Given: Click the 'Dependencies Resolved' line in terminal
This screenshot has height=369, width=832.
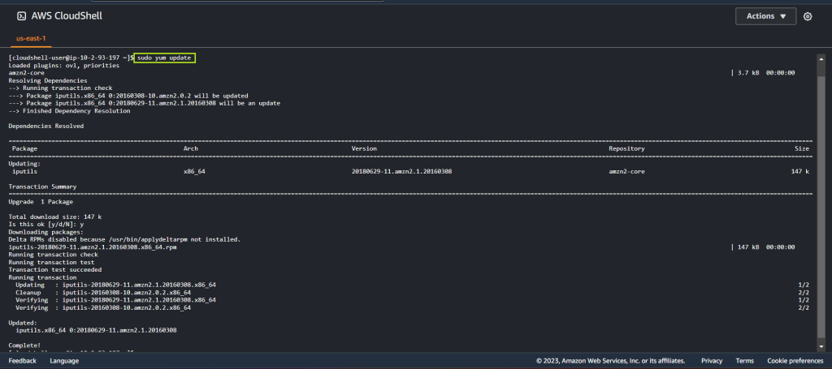Looking at the screenshot, I should 45,126.
